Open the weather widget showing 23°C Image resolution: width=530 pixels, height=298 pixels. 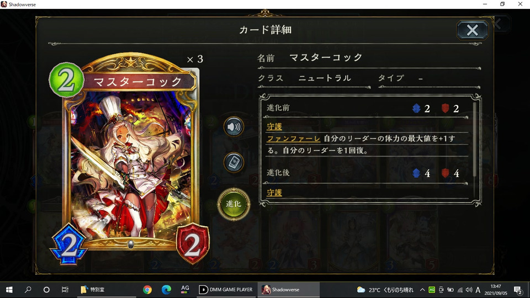pyautogui.click(x=385, y=290)
